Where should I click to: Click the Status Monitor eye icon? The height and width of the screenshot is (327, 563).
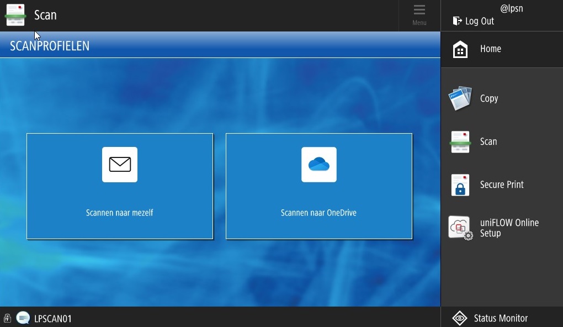coord(460,318)
